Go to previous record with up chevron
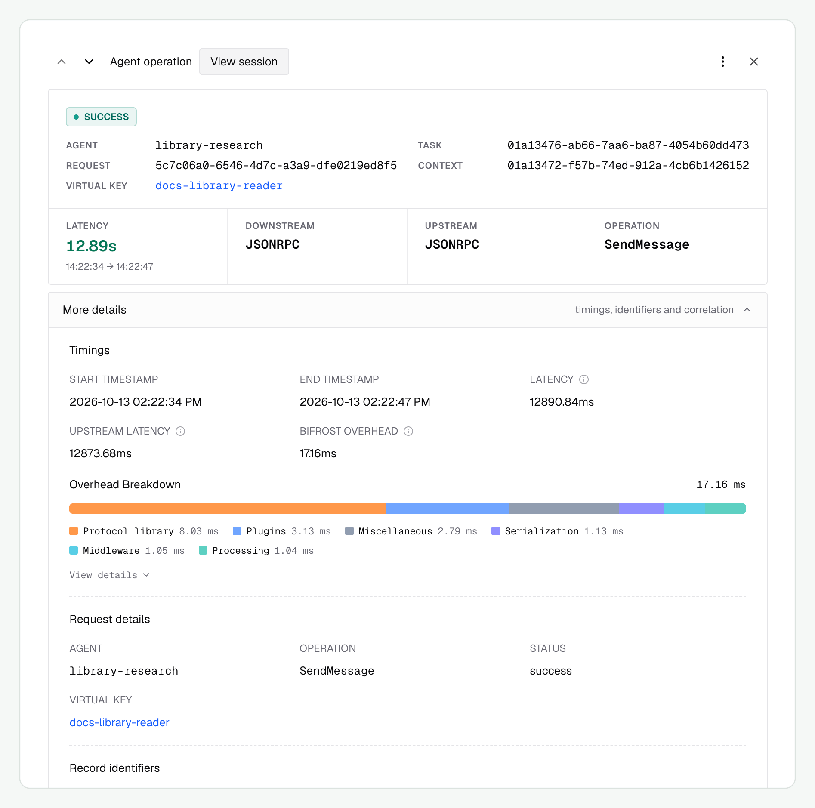 tap(62, 62)
